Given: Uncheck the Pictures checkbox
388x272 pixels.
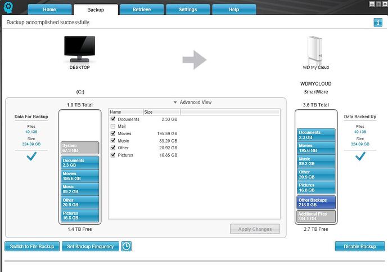Looking at the screenshot, I should (113, 155).
